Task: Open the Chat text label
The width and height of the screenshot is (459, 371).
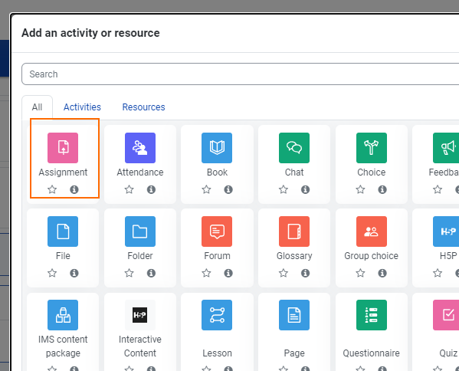Action: point(294,172)
